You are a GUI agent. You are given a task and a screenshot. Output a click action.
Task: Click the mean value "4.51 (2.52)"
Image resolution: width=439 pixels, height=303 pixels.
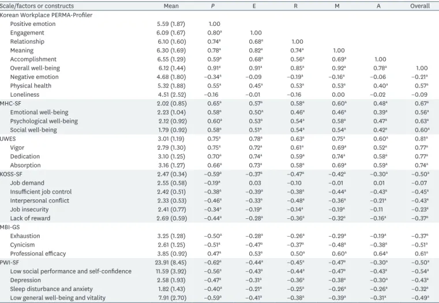(x=171, y=94)
